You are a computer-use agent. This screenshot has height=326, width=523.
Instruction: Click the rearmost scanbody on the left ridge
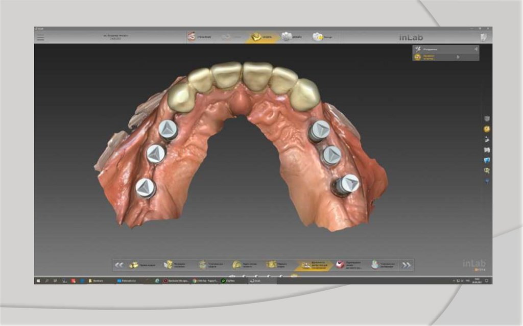pos(146,188)
